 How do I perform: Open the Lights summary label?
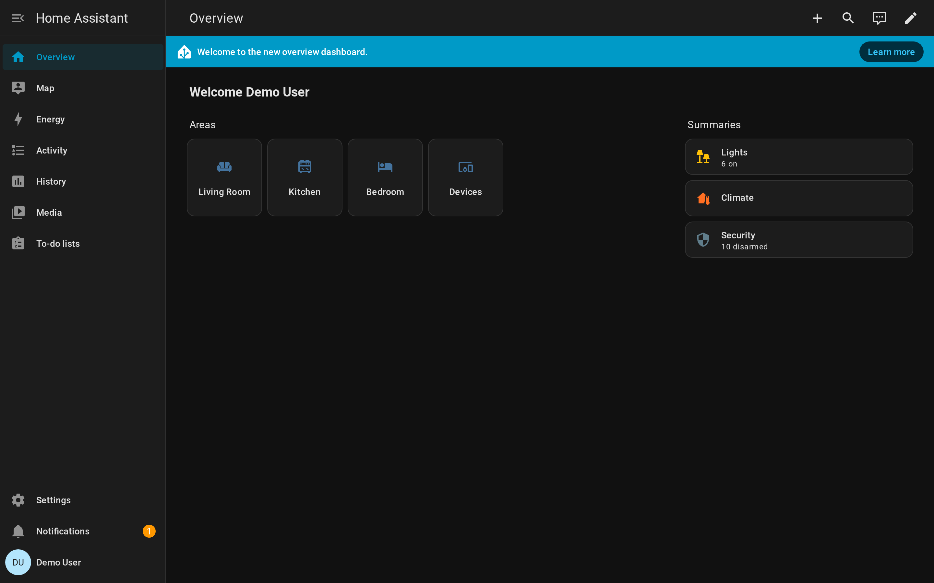735,152
